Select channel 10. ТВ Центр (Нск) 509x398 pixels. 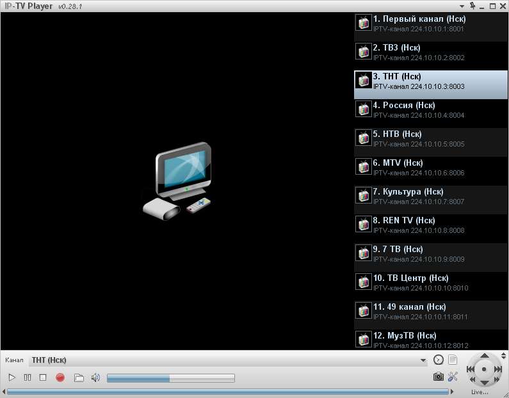430,286
